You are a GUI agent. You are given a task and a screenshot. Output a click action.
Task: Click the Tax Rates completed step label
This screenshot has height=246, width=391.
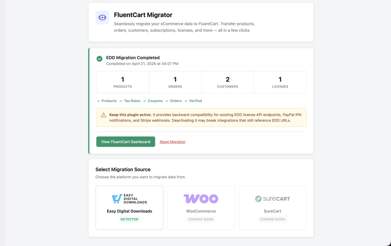pos(132,101)
